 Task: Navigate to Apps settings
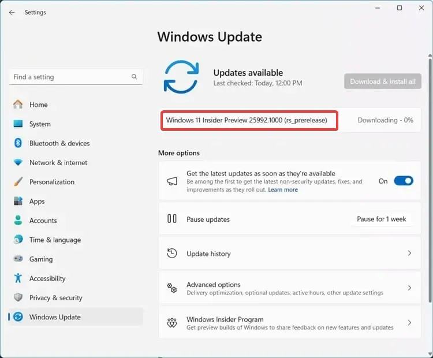tap(37, 202)
